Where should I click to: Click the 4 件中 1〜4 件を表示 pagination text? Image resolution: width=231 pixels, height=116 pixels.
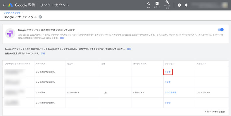pyautogui.click(x=215, y=112)
